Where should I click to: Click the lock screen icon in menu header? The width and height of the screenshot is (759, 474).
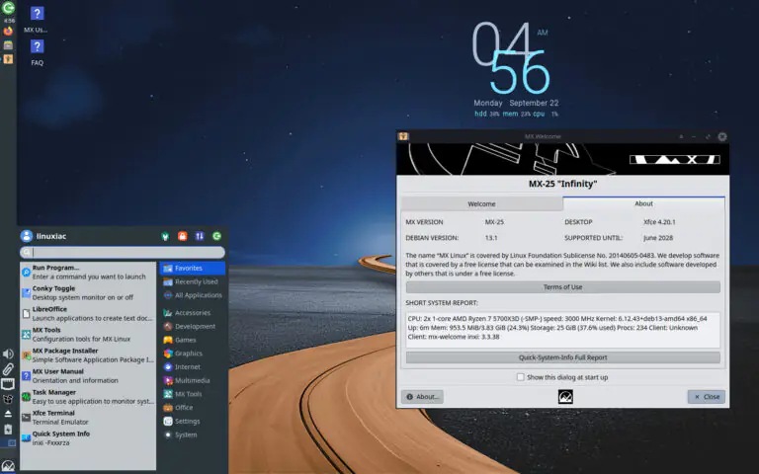(x=182, y=236)
